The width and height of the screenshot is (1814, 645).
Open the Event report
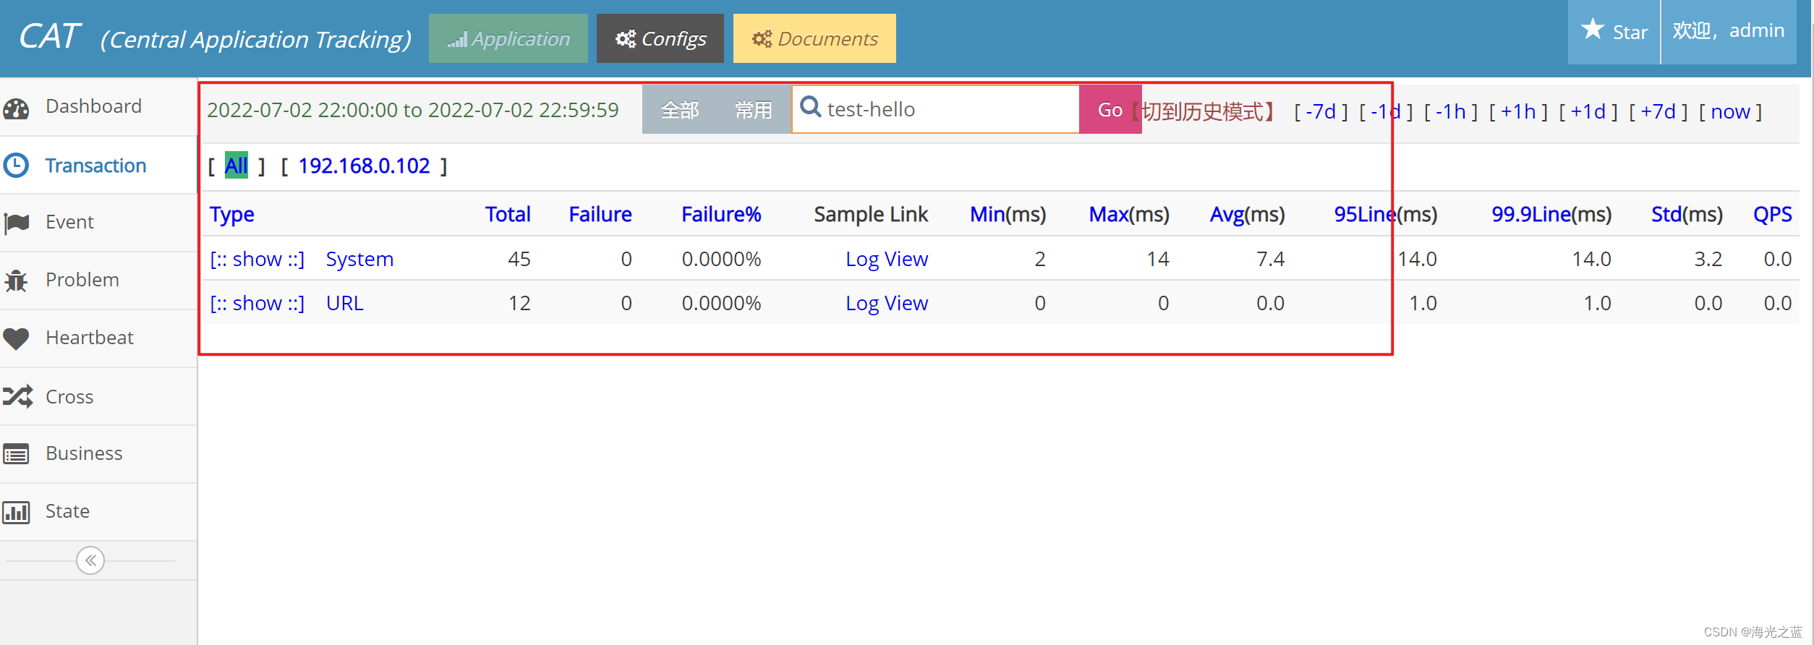(98, 223)
